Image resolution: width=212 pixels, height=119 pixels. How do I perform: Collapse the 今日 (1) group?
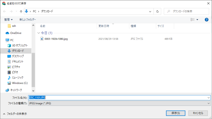pos(39,33)
